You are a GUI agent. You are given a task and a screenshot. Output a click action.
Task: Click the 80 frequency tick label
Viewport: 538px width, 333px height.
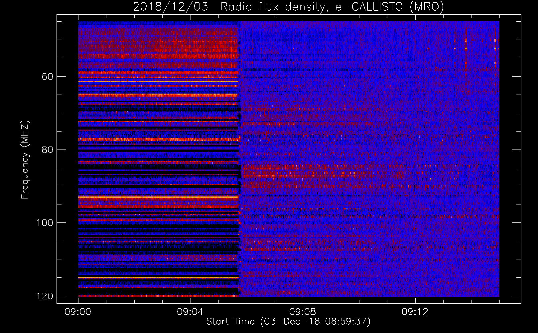coord(48,150)
